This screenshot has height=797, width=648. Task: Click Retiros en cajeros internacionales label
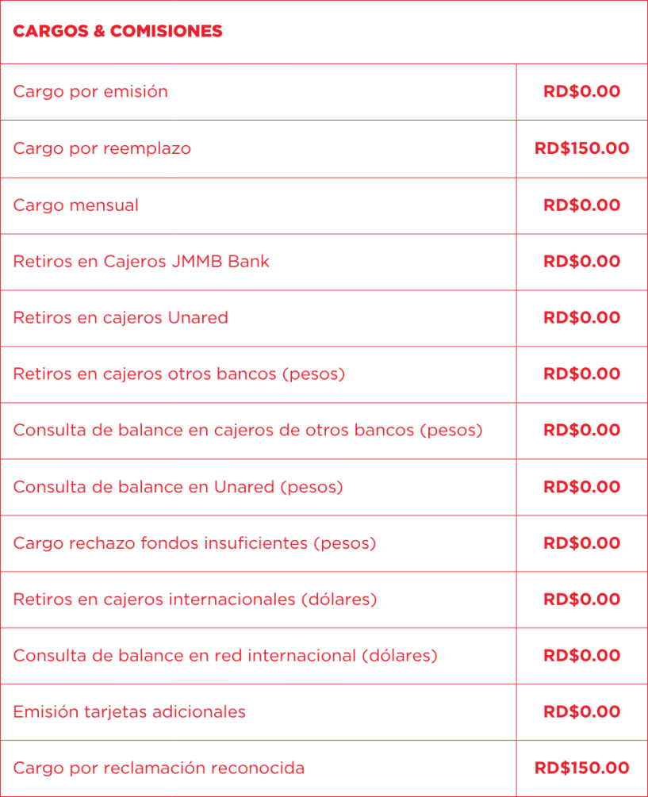point(194,600)
